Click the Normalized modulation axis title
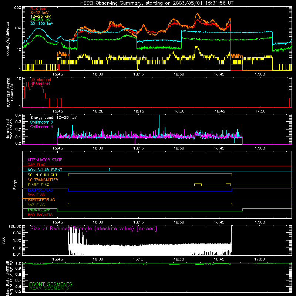 9,129
